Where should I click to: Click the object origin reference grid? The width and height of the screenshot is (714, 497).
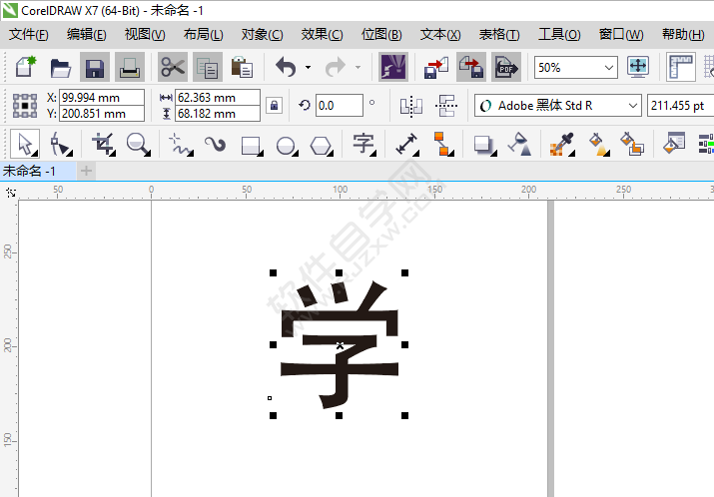[25, 106]
